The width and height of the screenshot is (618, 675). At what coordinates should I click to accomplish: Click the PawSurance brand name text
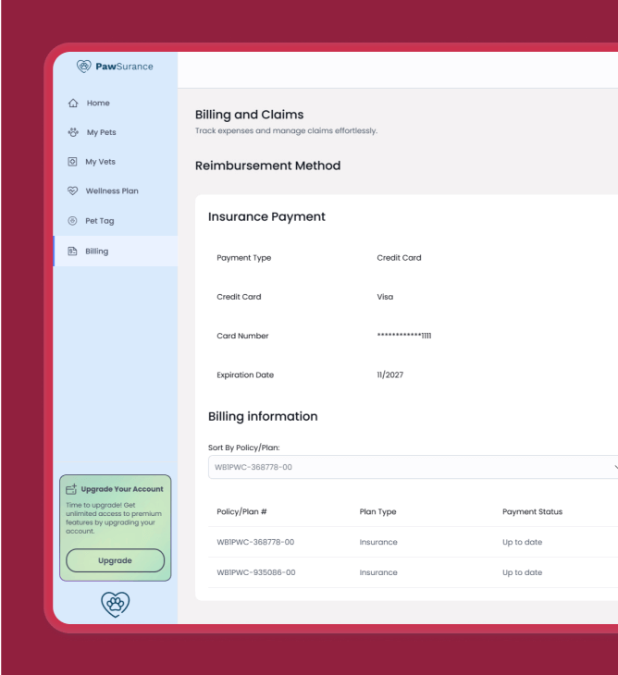(125, 67)
